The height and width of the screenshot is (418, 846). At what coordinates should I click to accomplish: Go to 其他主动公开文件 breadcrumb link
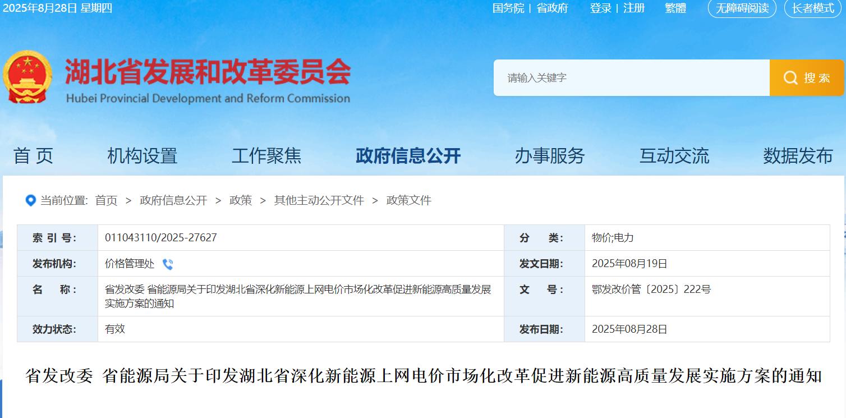coord(319,200)
